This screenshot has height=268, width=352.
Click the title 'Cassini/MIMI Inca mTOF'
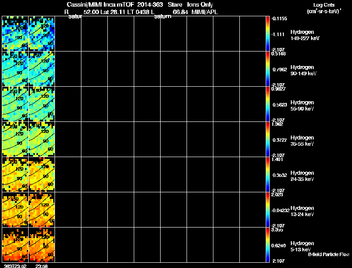click(100, 5)
